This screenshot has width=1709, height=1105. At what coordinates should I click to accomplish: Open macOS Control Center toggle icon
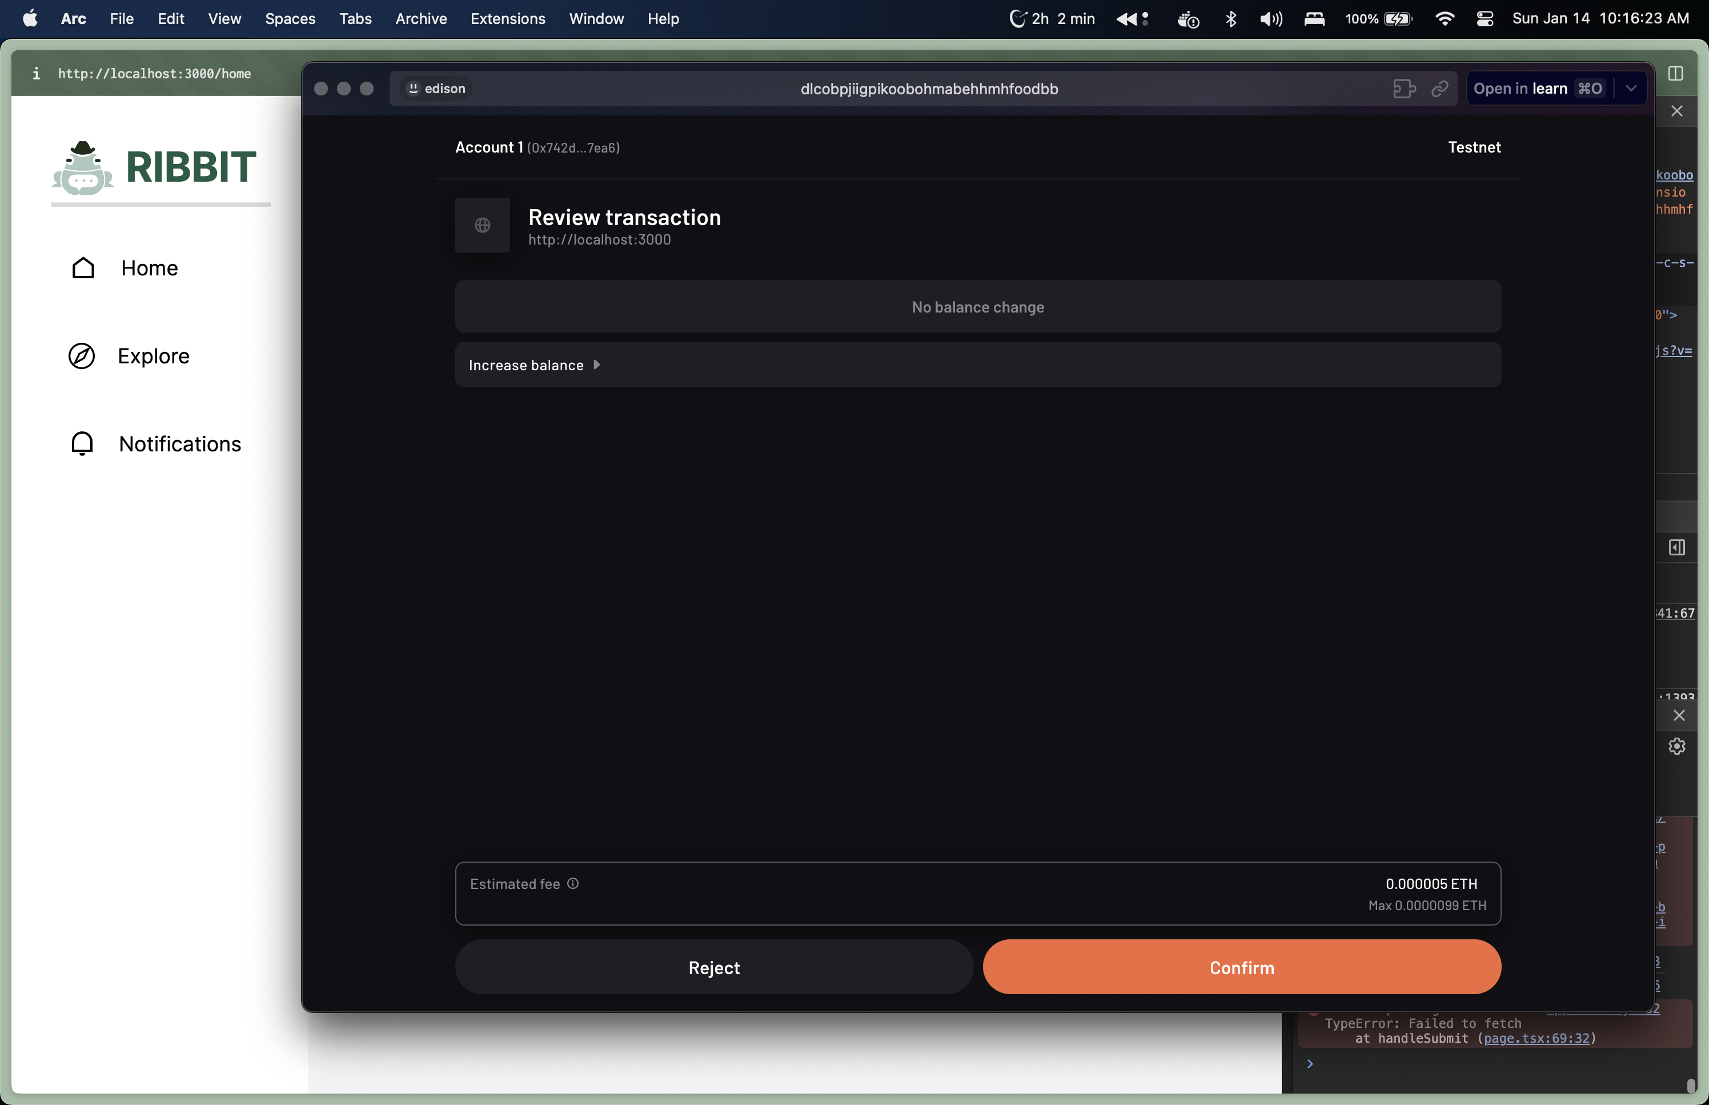(1485, 19)
